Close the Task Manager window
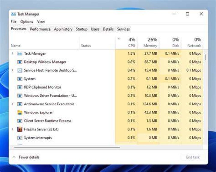216x172 pixels. coord(201,14)
